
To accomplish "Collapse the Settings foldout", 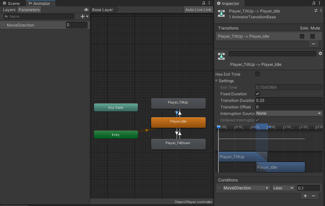I will coord(216,81).
